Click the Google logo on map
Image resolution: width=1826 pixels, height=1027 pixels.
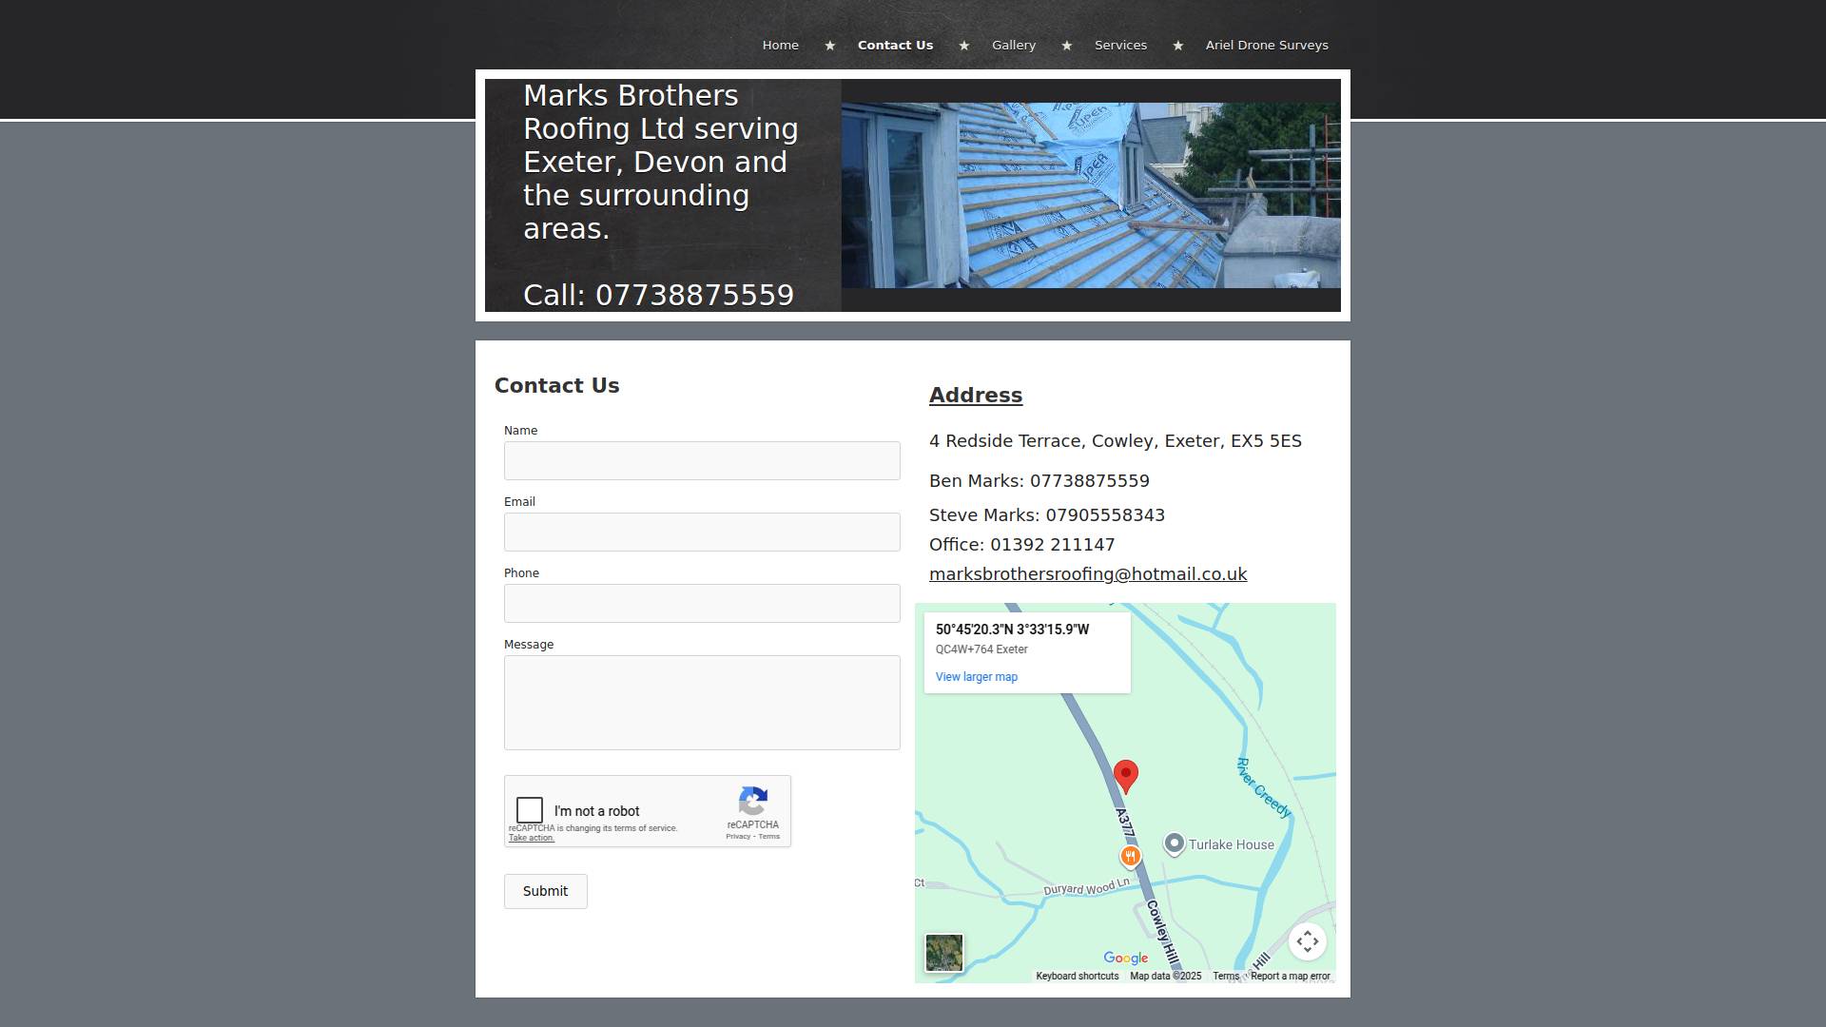coord(1126,959)
